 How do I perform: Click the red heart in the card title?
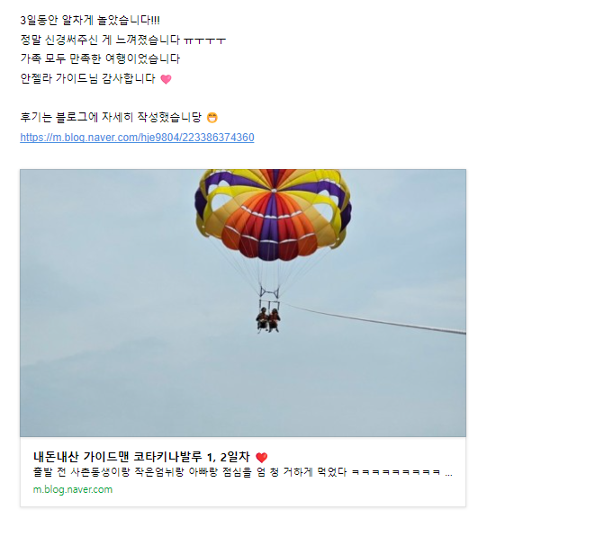coord(262,457)
